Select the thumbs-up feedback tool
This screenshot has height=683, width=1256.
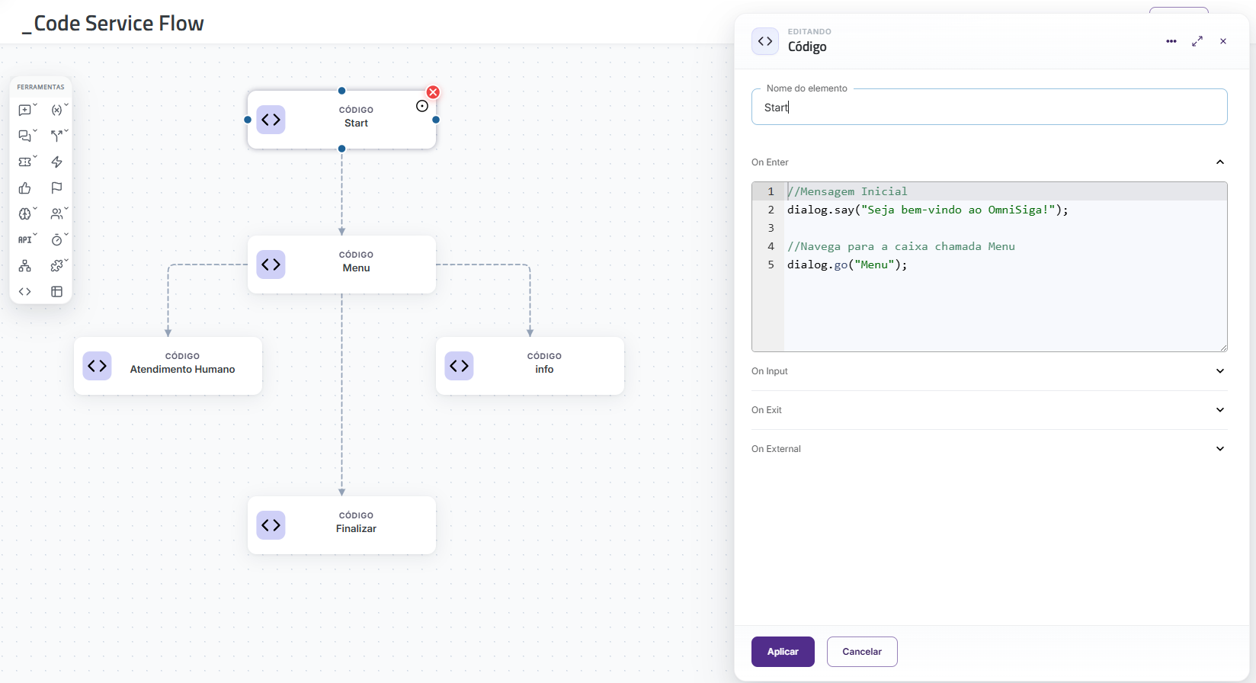pos(25,188)
